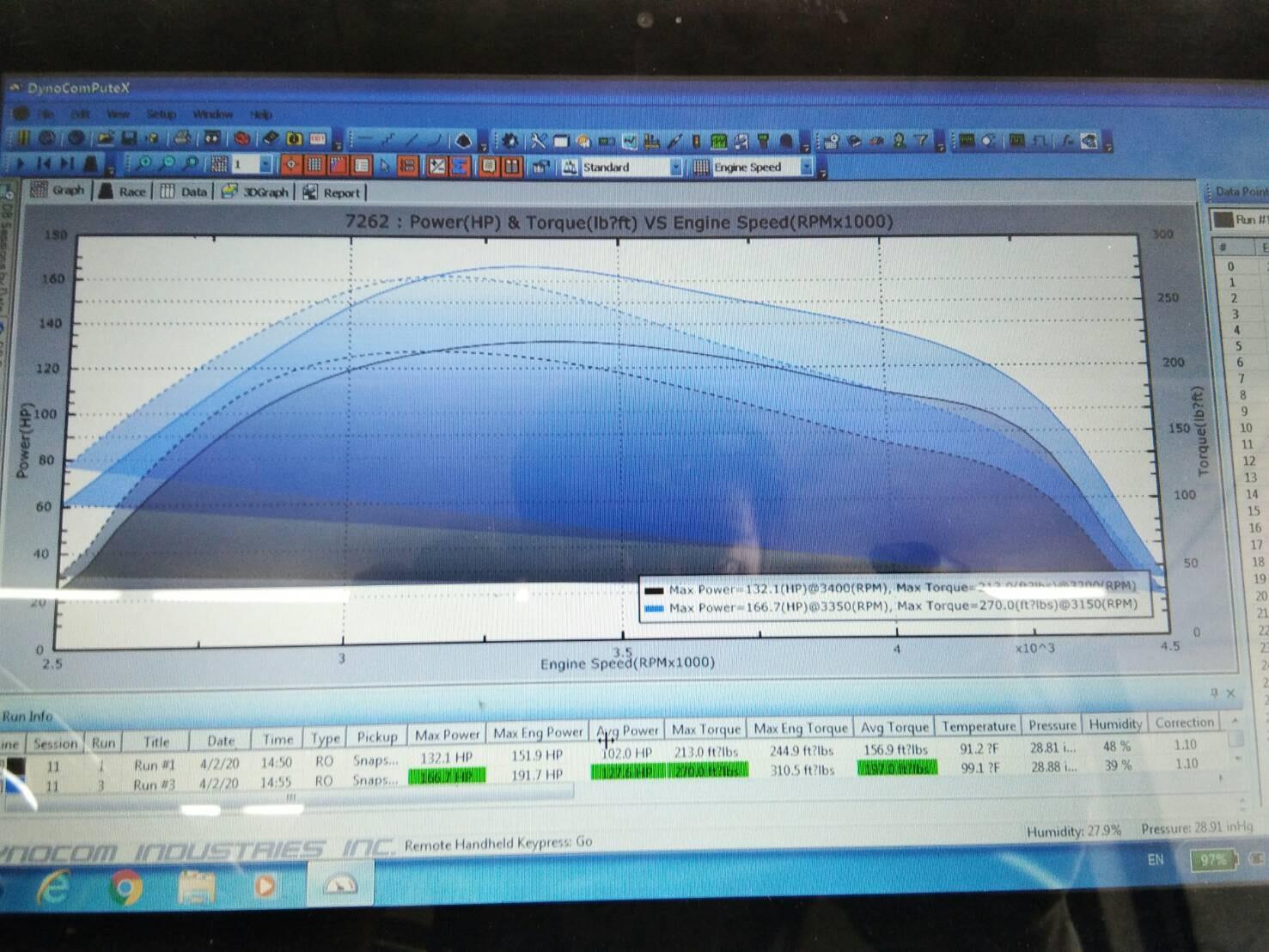
Task: Click the Avg Torque column header
Action: pyautogui.click(x=894, y=728)
